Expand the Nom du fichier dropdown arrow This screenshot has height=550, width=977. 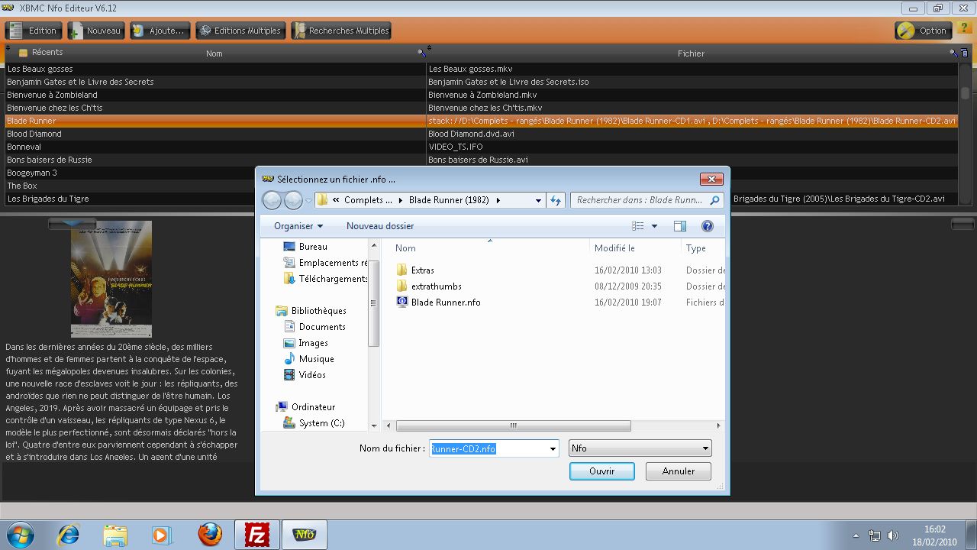pyautogui.click(x=553, y=449)
